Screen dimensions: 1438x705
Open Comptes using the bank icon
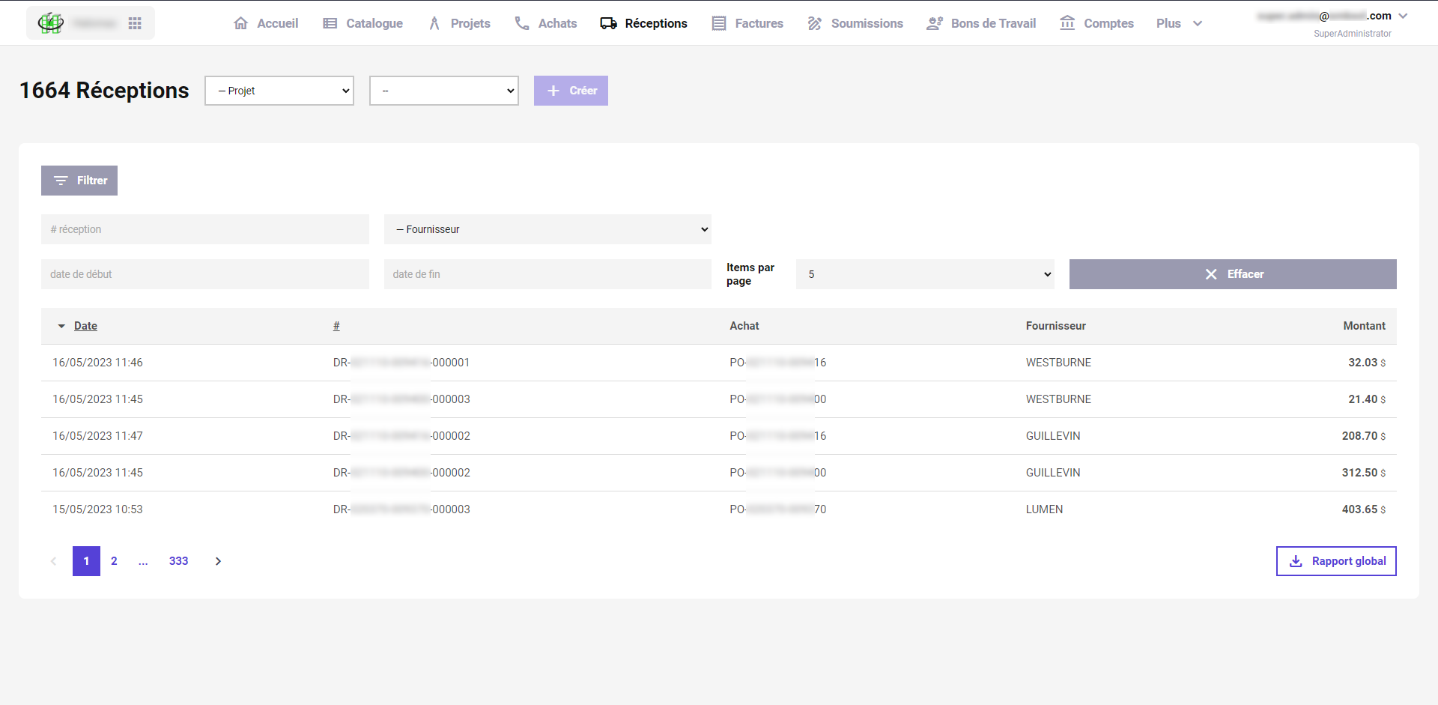click(x=1067, y=23)
